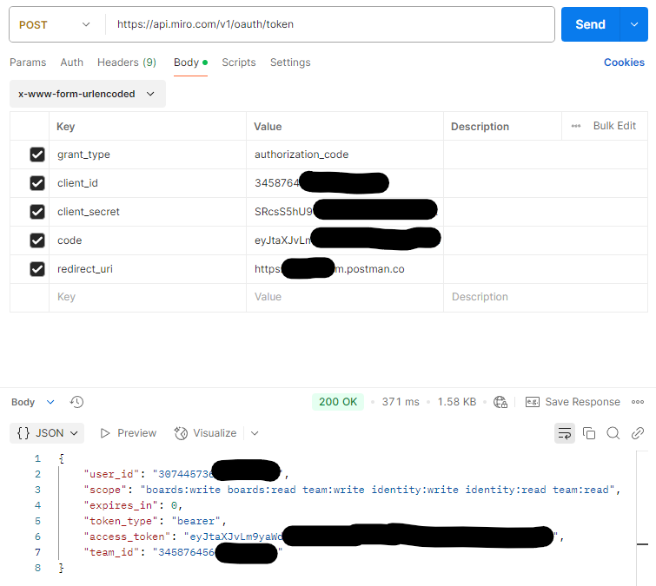Click the Value column header

[268, 126]
